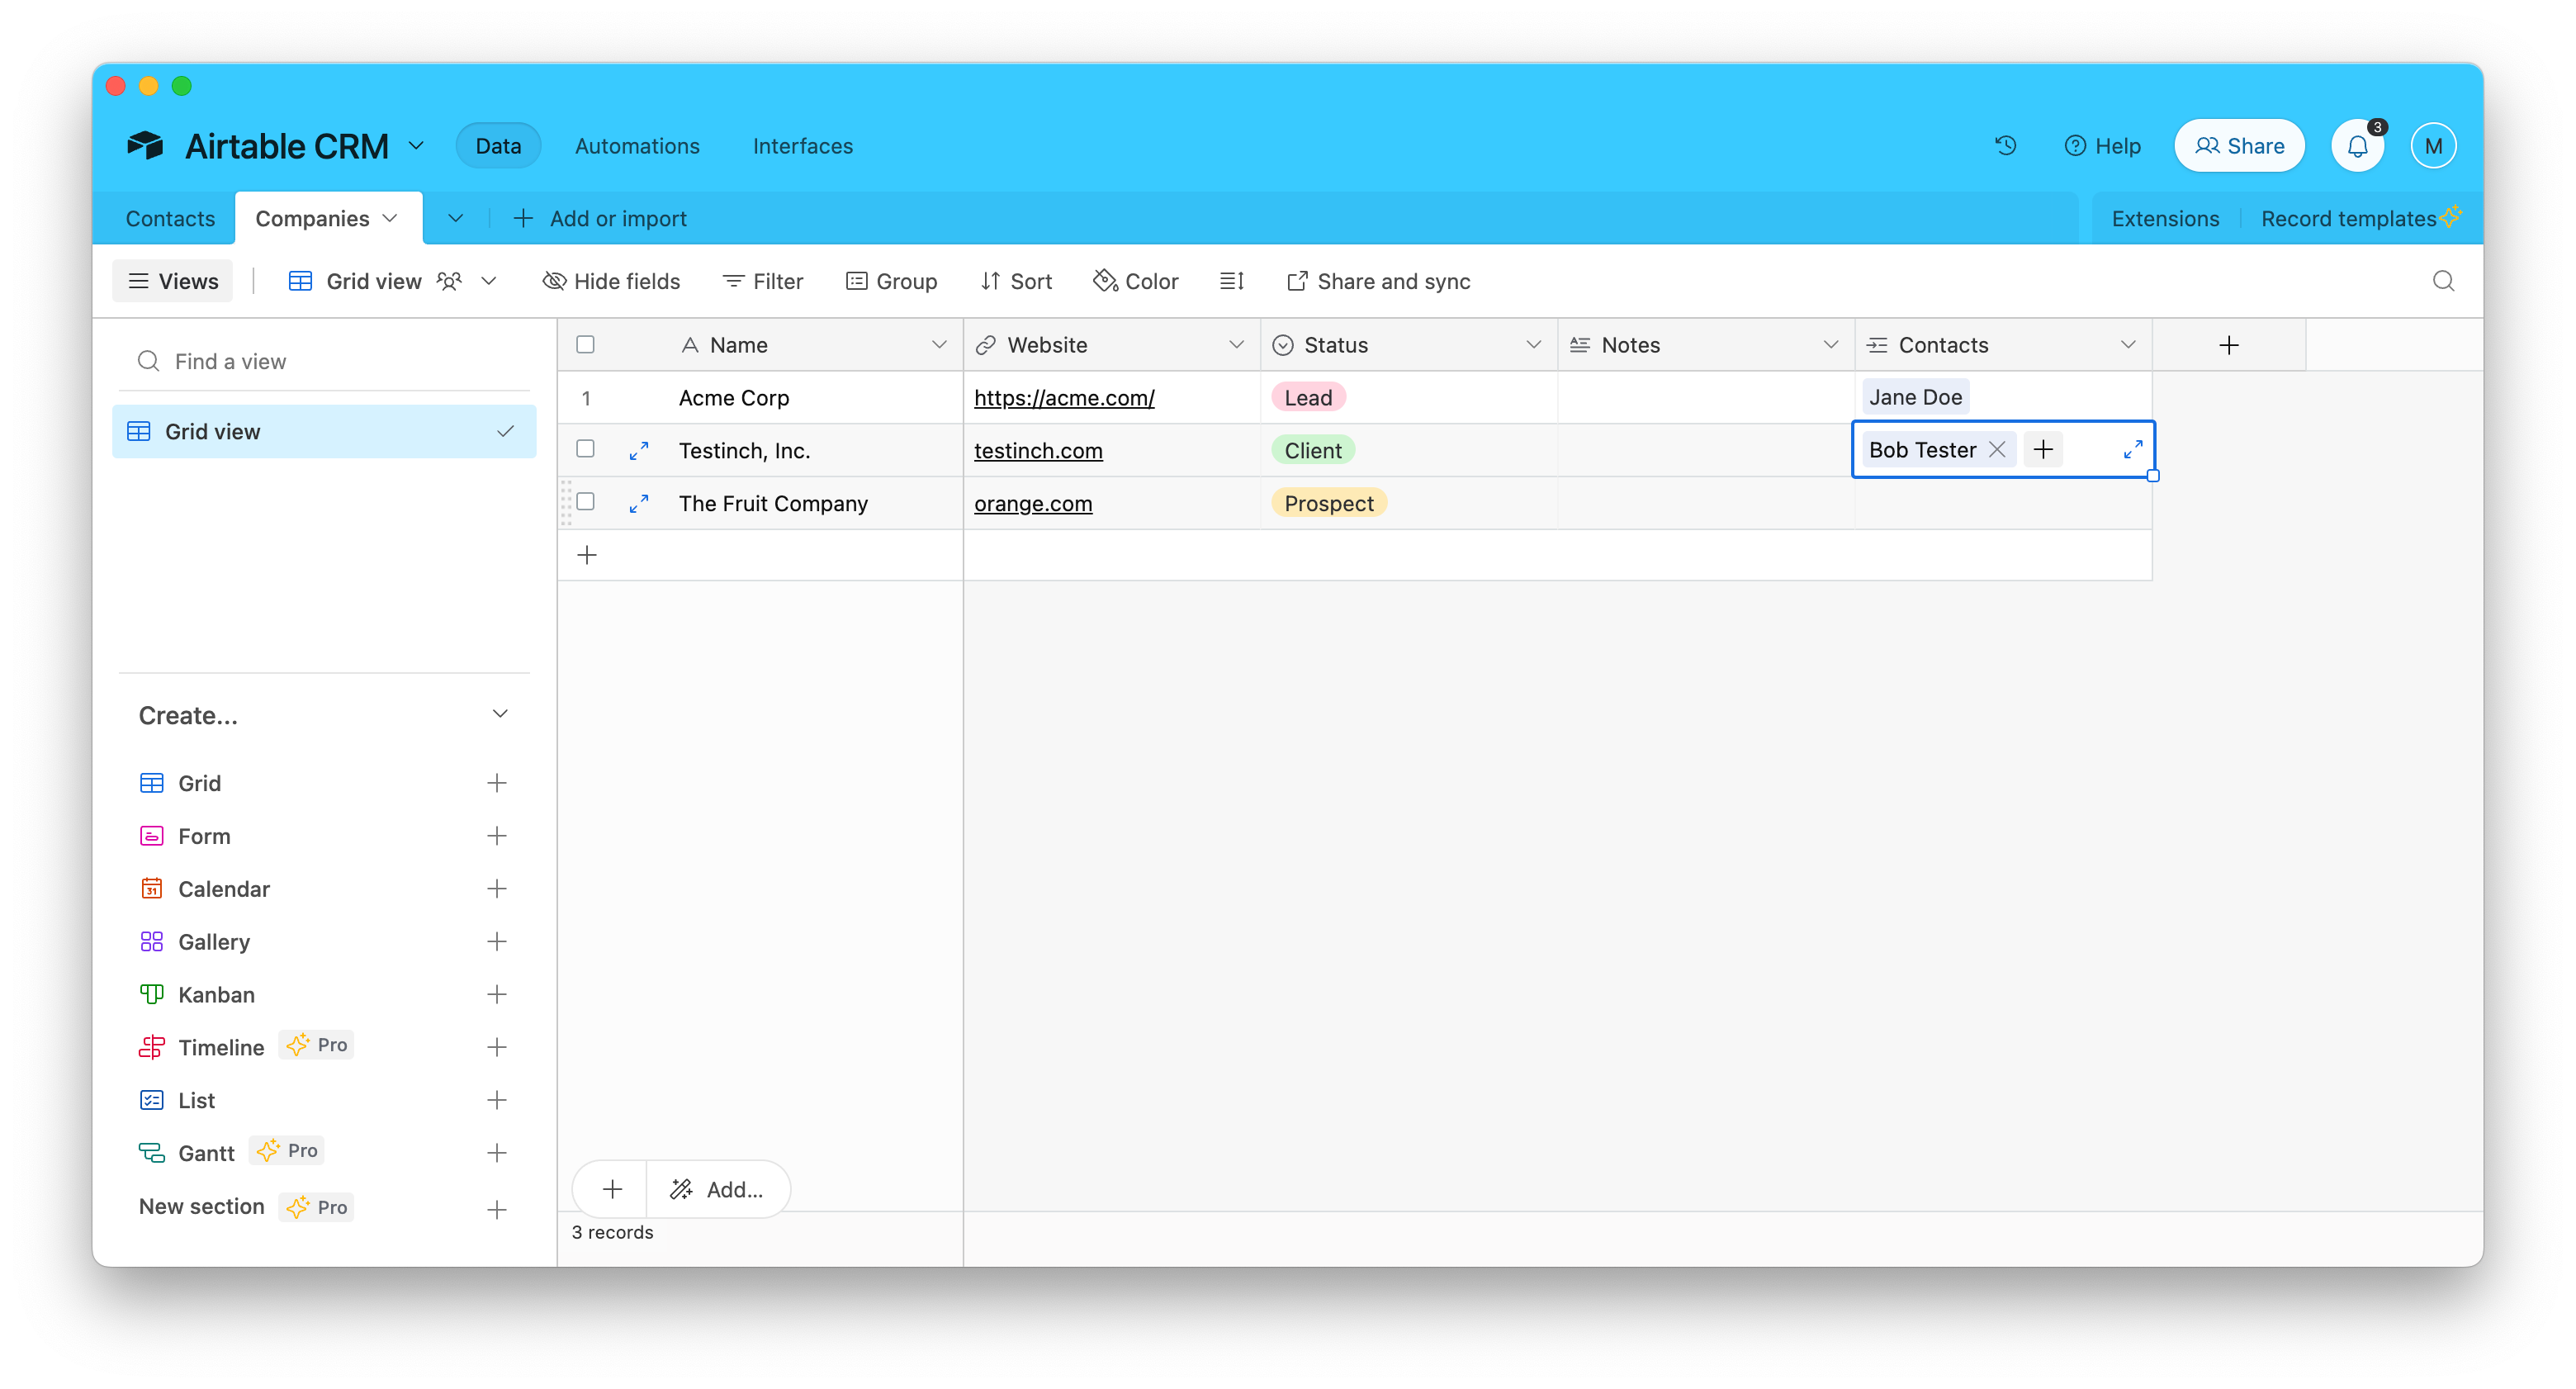Screen dimensions: 2576x1389
Task: Open Color options
Action: pos(1136,281)
